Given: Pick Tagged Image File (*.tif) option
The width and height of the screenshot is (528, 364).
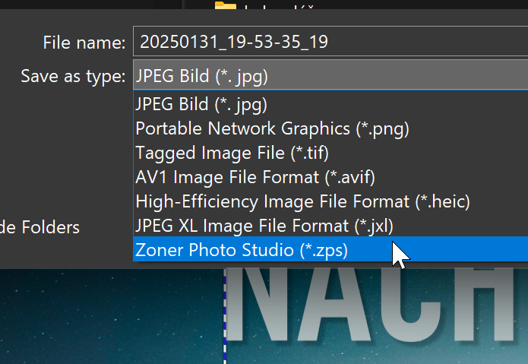Looking at the screenshot, I should point(232,153).
